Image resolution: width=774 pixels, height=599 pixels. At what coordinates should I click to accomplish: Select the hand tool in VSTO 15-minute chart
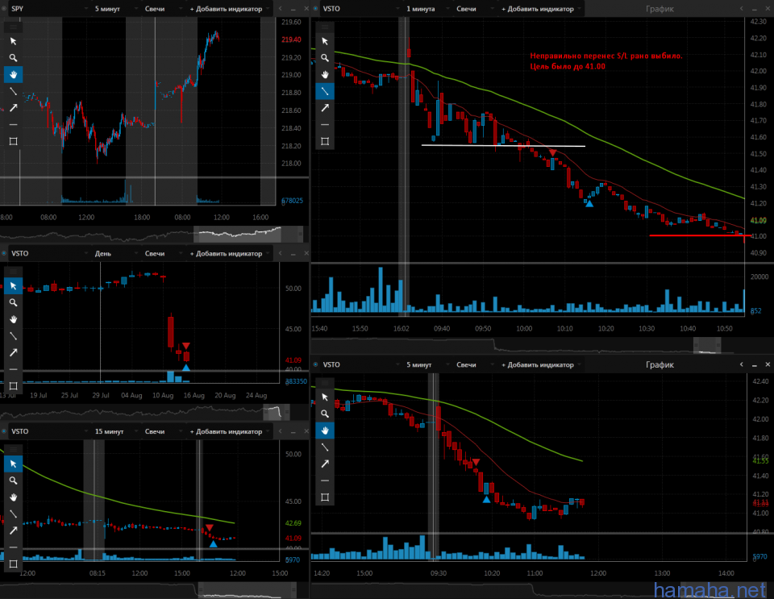[x=14, y=497]
